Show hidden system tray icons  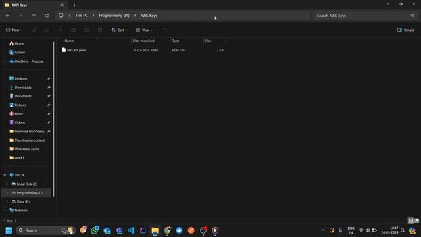323,230
